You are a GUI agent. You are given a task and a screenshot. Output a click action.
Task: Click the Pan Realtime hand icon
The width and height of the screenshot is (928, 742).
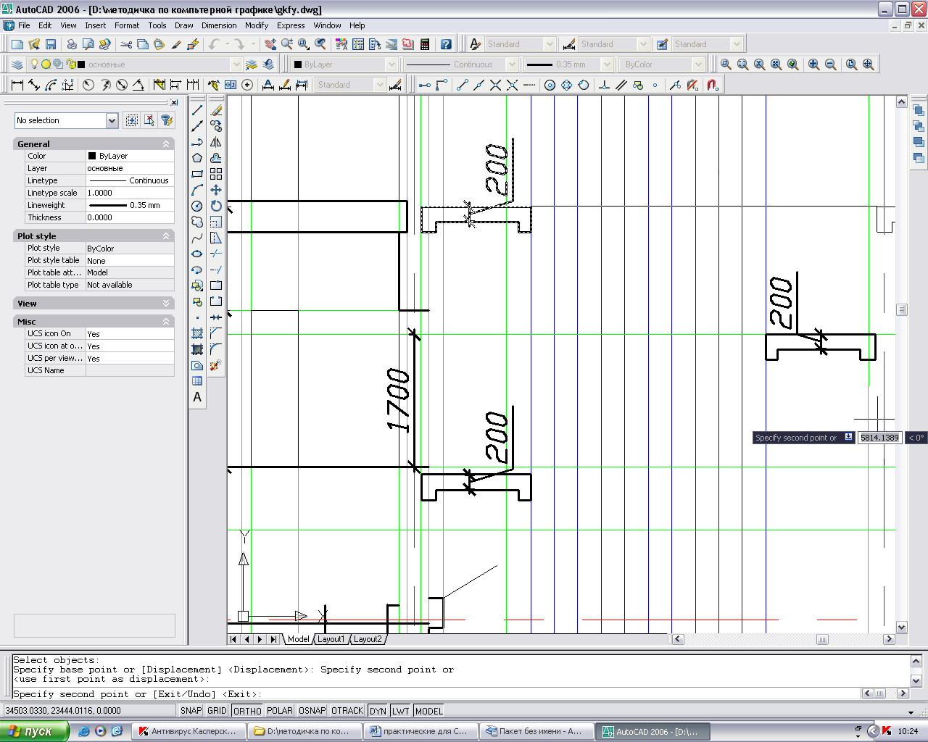pyautogui.click(x=270, y=44)
